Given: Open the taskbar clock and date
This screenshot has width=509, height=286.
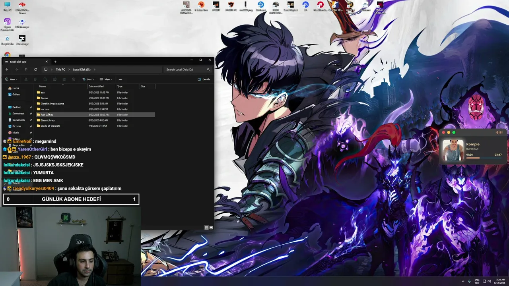Looking at the screenshot, I should (x=501, y=281).
